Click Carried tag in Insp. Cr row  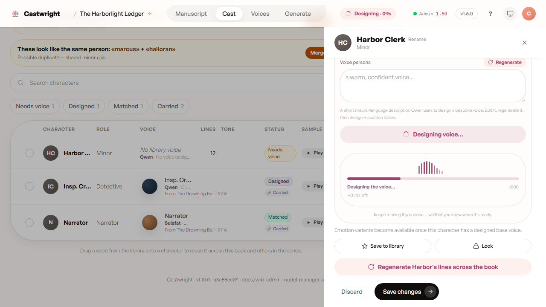278,193
